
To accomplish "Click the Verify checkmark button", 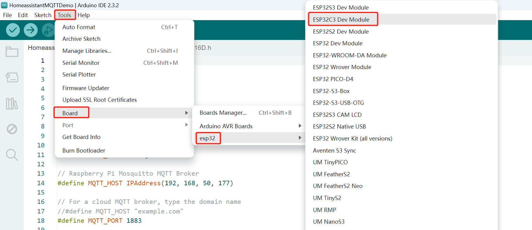I will point(13,30).
